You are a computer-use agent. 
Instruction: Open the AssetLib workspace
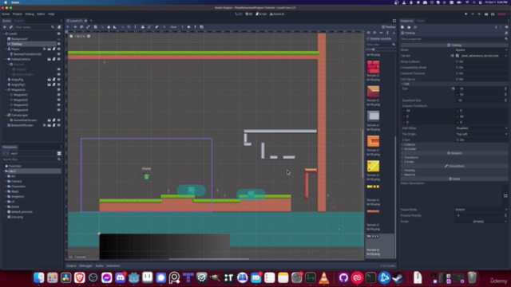point(277,14)
